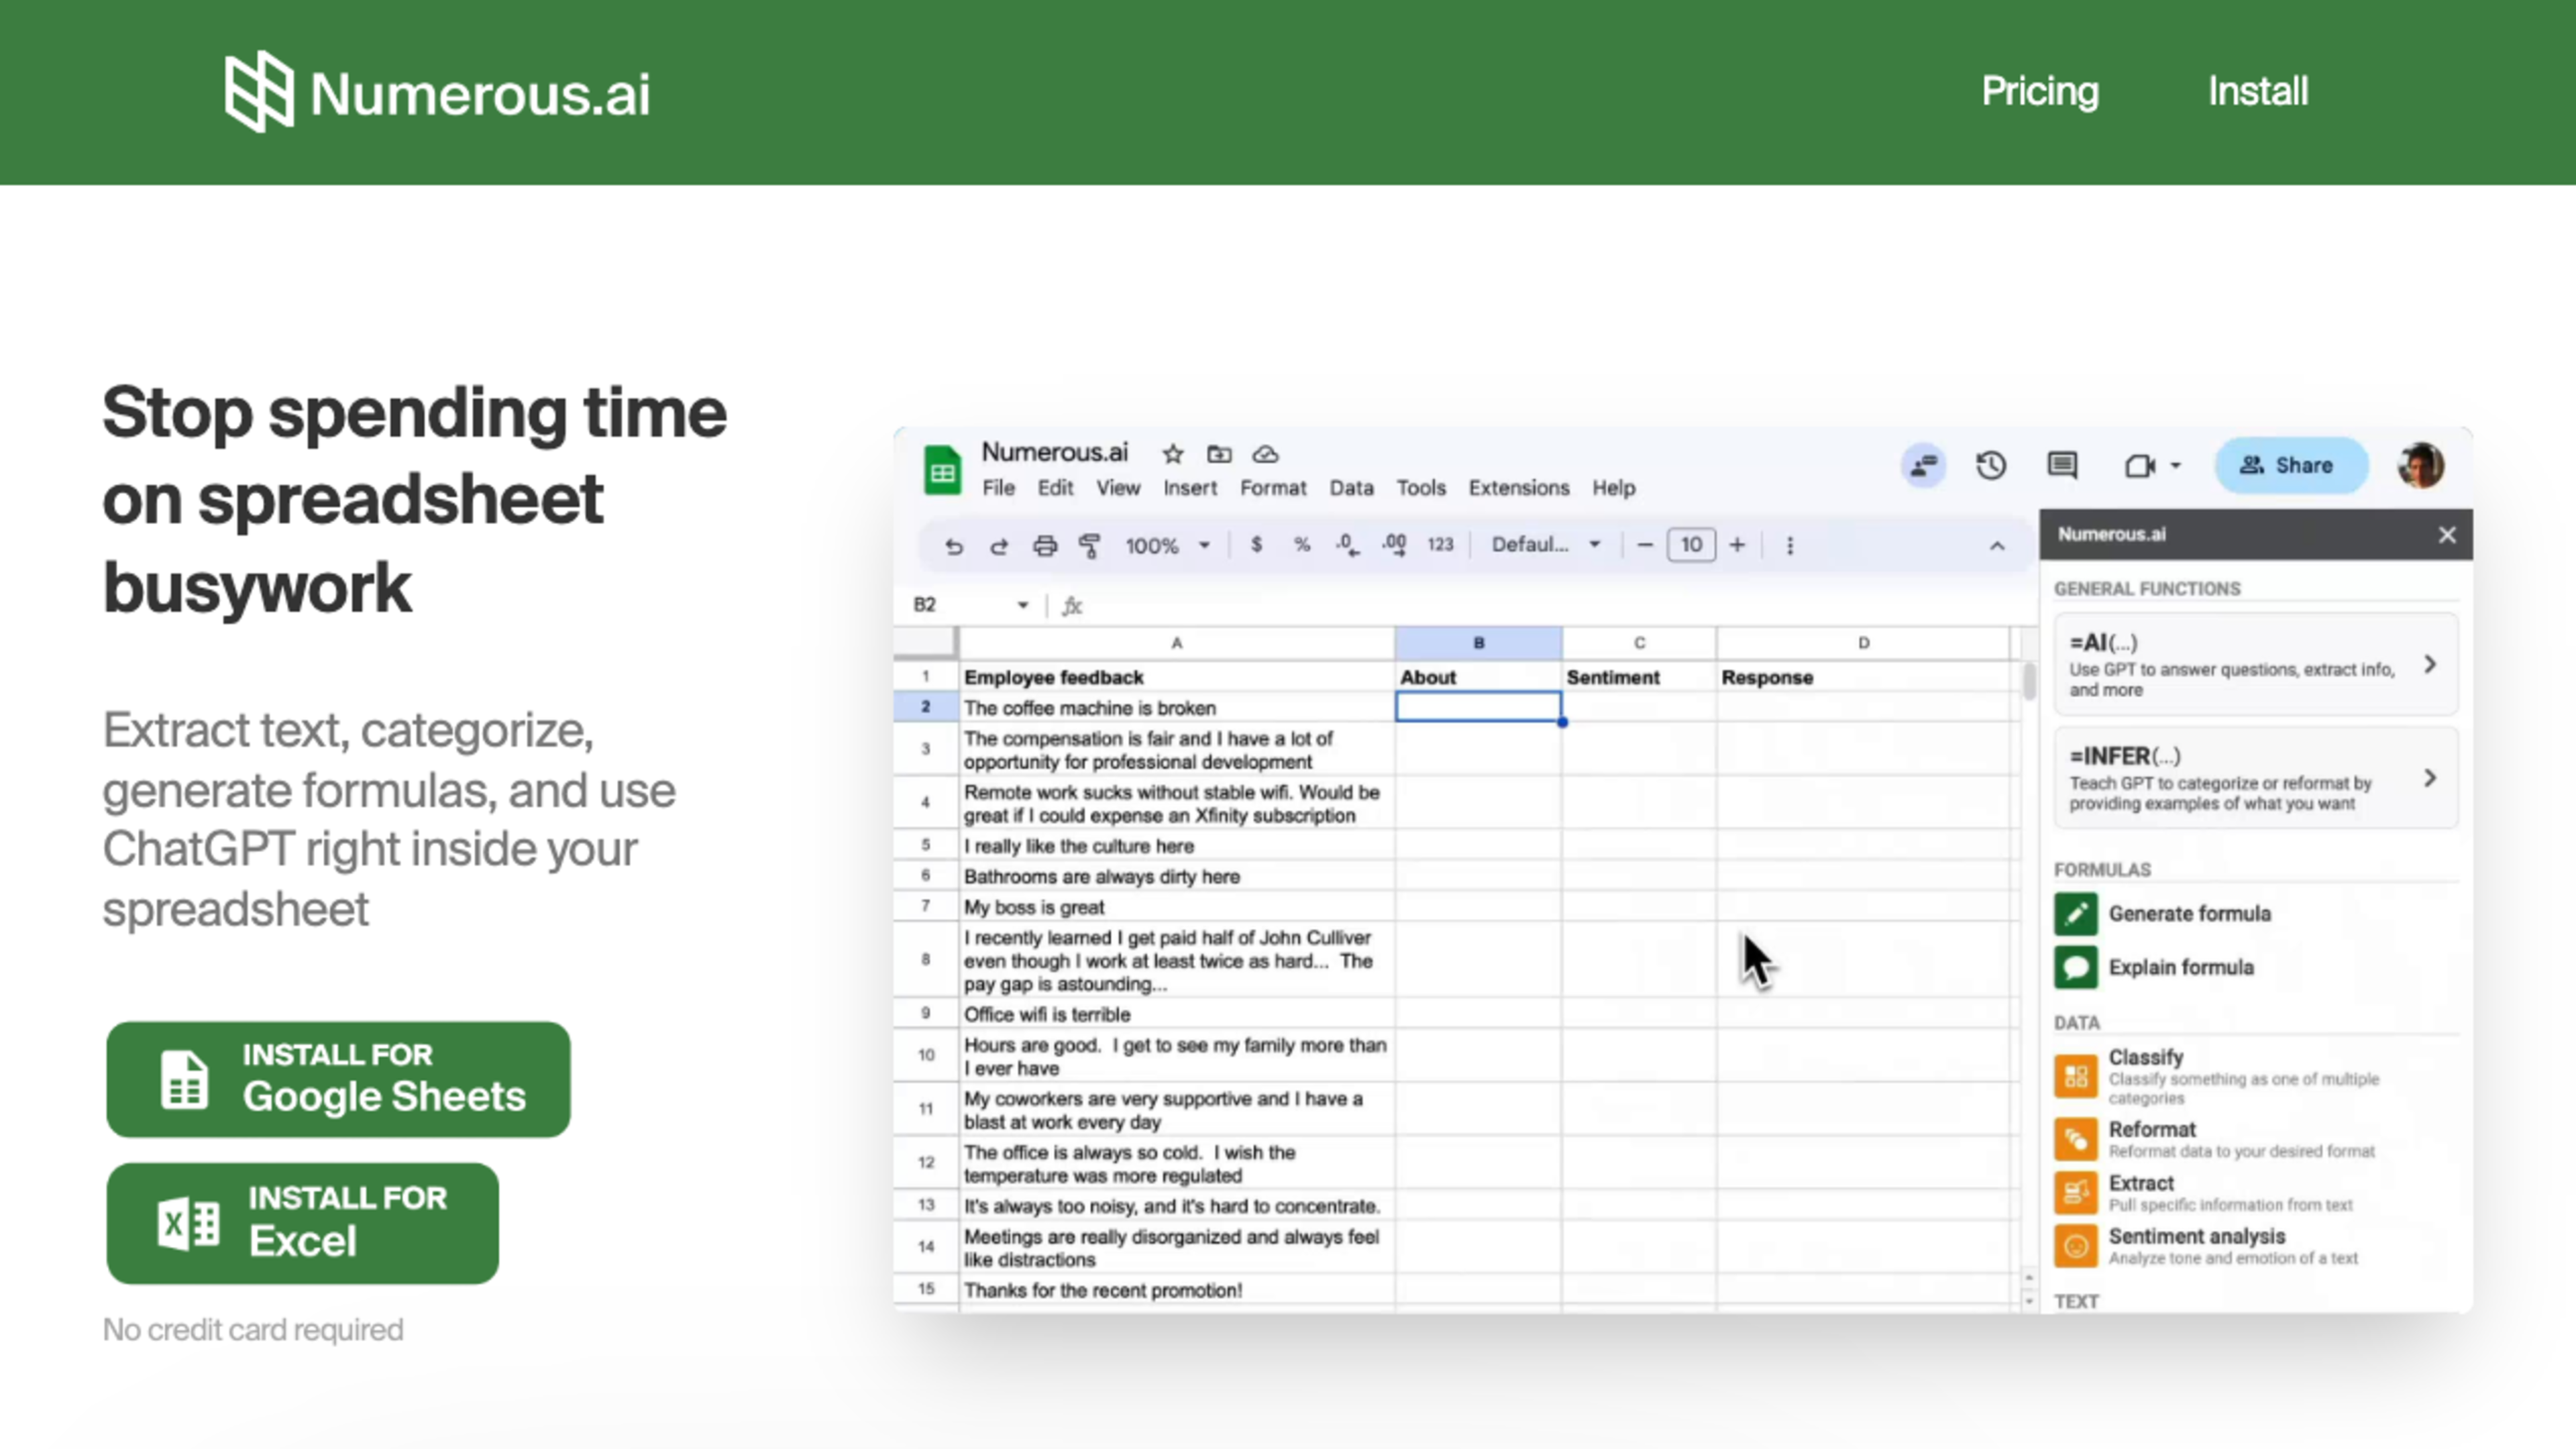Click the undo icon

click(953, 546)
